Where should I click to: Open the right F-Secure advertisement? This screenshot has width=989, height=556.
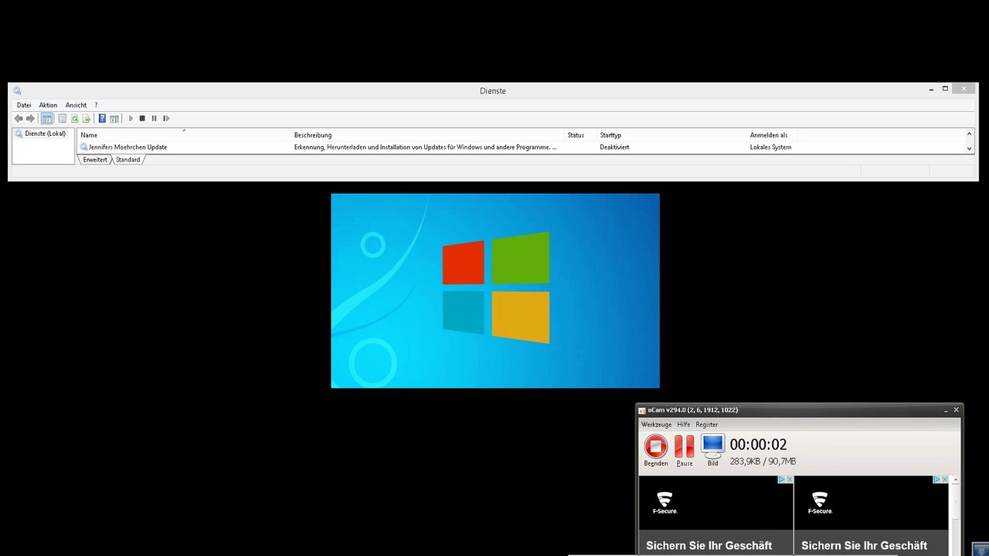click(871, 515)
